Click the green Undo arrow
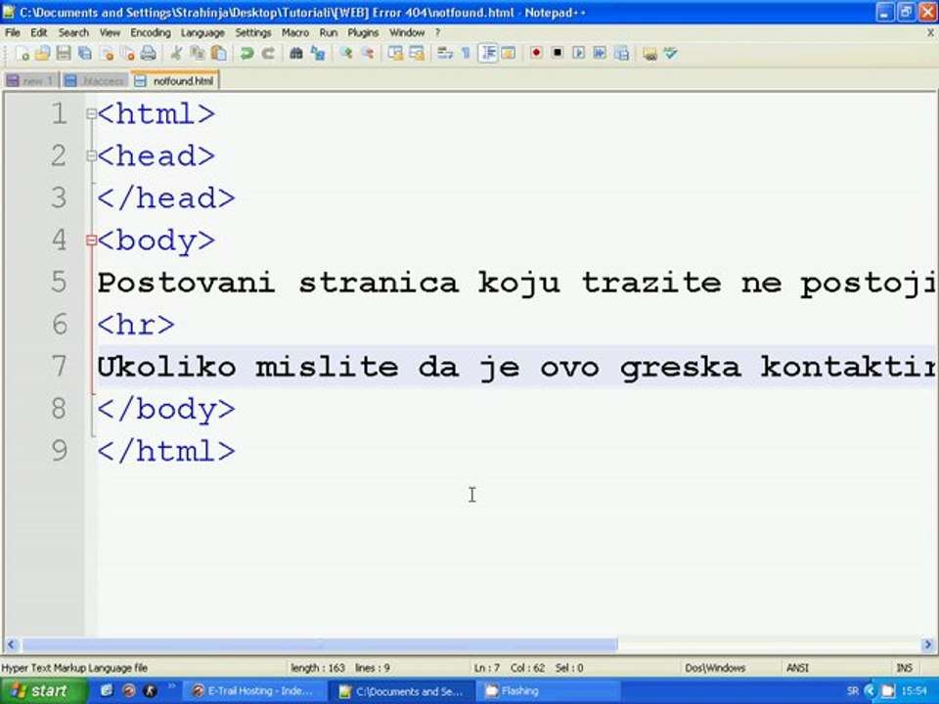 point(246,53)
